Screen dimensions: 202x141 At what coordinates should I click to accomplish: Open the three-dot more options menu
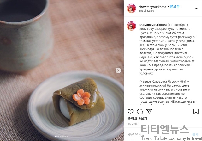[196, 9]
